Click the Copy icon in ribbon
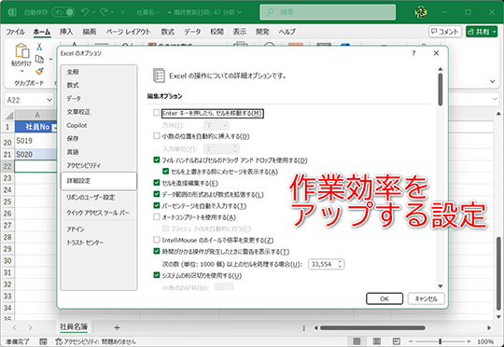The height and width of the screenshot is (347, 504). [x=39, y=59]
